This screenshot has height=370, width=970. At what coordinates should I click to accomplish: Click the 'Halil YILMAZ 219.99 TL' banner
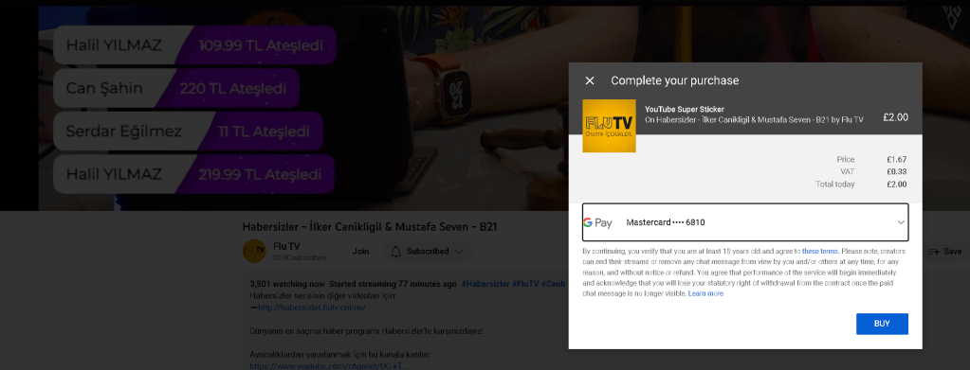[x=194, y=174]
